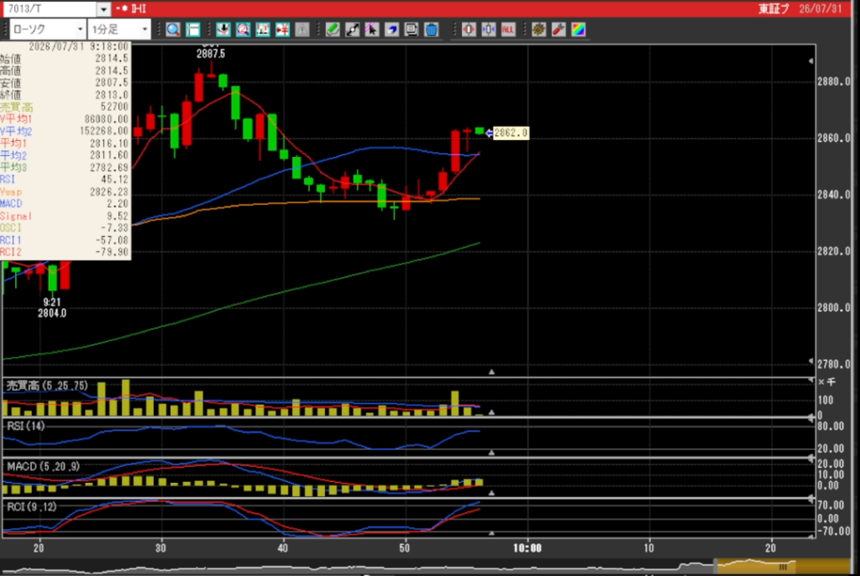Image resolution: width=860 pixels, height=576 pixels.
Task: Click the small triangle marker below price chart
Action: point(492,372)
